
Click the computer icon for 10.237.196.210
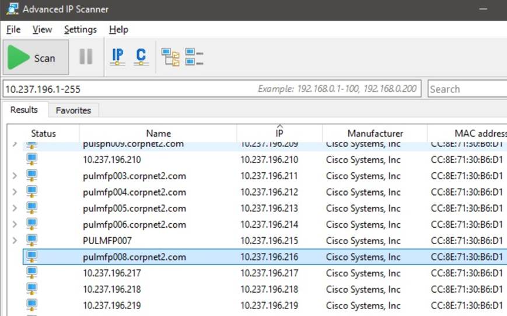click(x=32, y=159)
